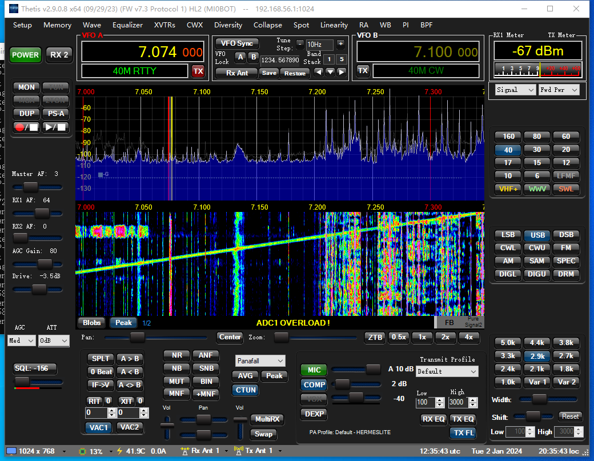Click the Zoom slider handle
This screenshot has height=461, width=594.
point(280,337)
